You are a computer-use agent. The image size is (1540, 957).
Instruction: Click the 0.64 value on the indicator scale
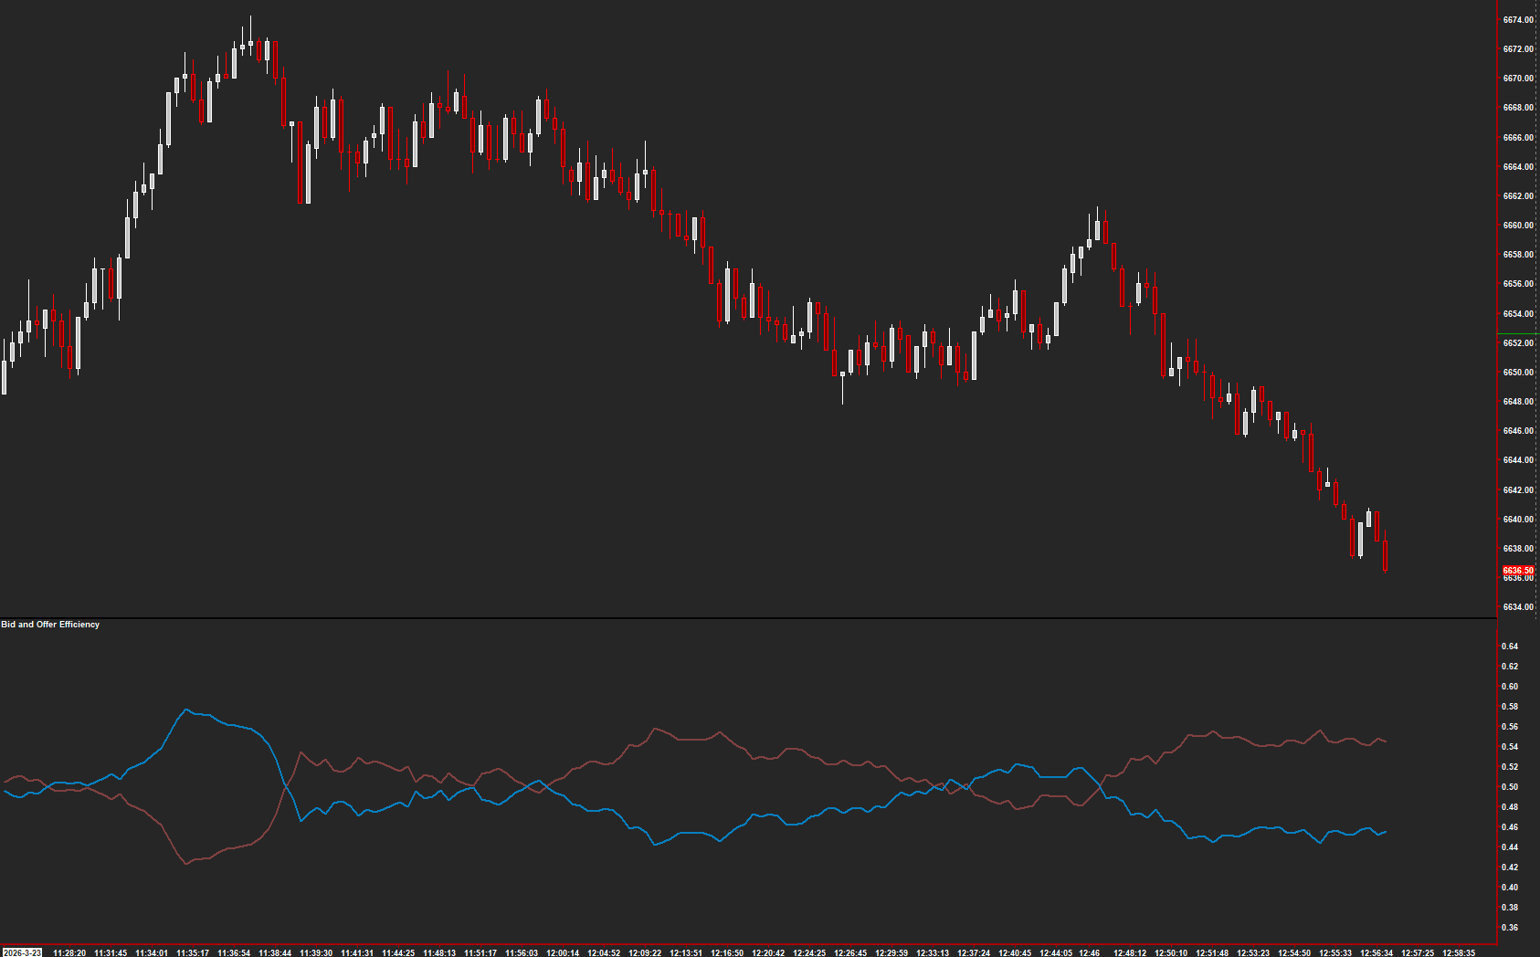[x=1512, y=646]
